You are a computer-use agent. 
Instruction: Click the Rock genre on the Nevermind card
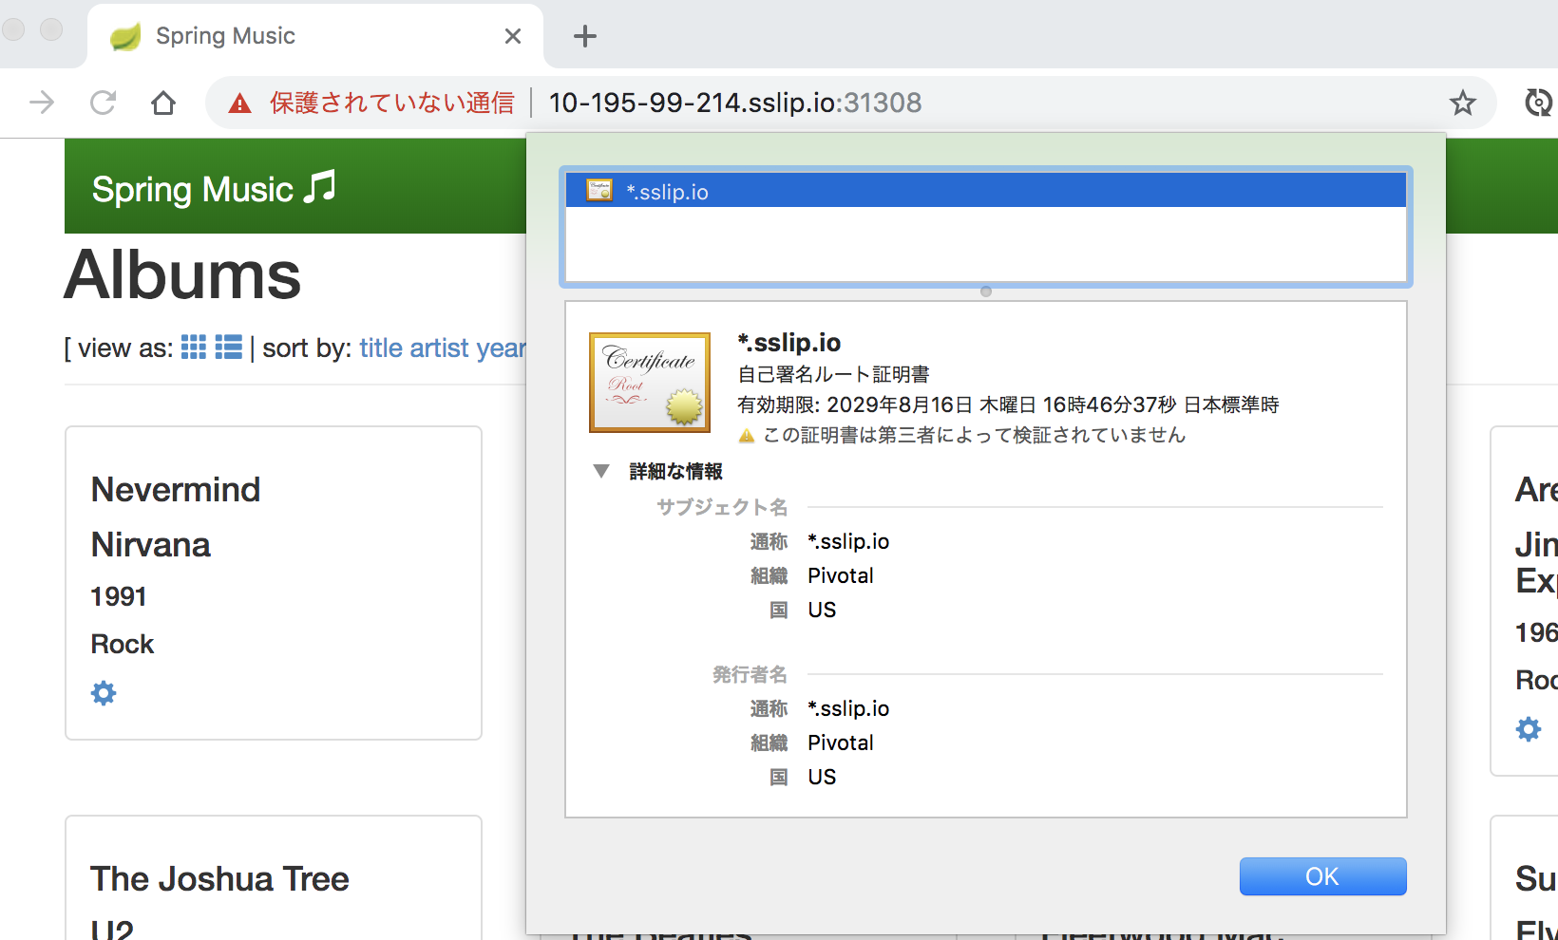point(122,644)
